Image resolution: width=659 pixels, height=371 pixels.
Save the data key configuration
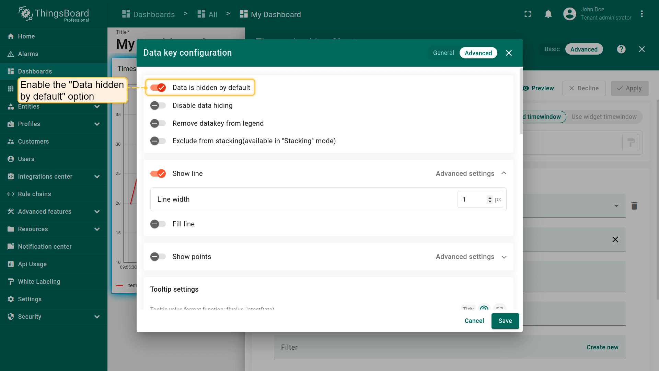(x=505, y=321)
